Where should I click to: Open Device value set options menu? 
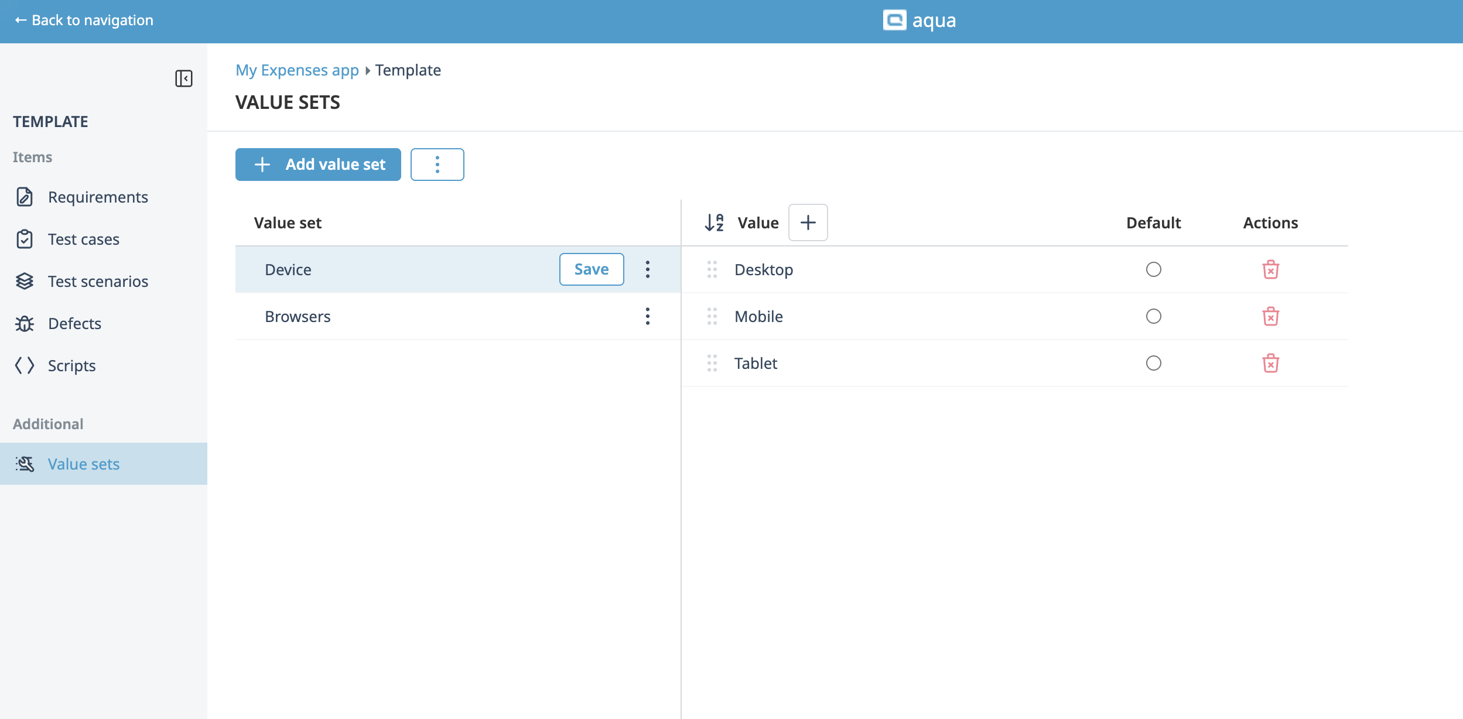tap(647, 269)
